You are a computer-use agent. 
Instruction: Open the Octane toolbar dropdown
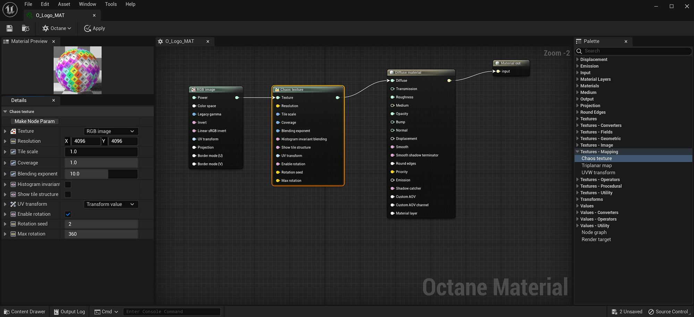pyautogui.click(x=57, y=28)
